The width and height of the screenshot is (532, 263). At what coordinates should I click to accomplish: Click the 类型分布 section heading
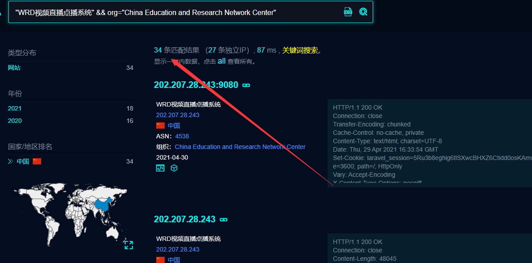22,53
